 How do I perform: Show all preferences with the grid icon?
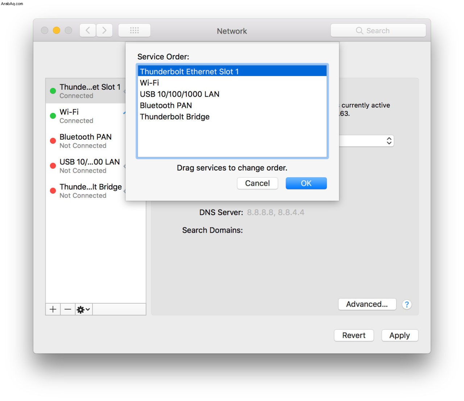(134, 30)
